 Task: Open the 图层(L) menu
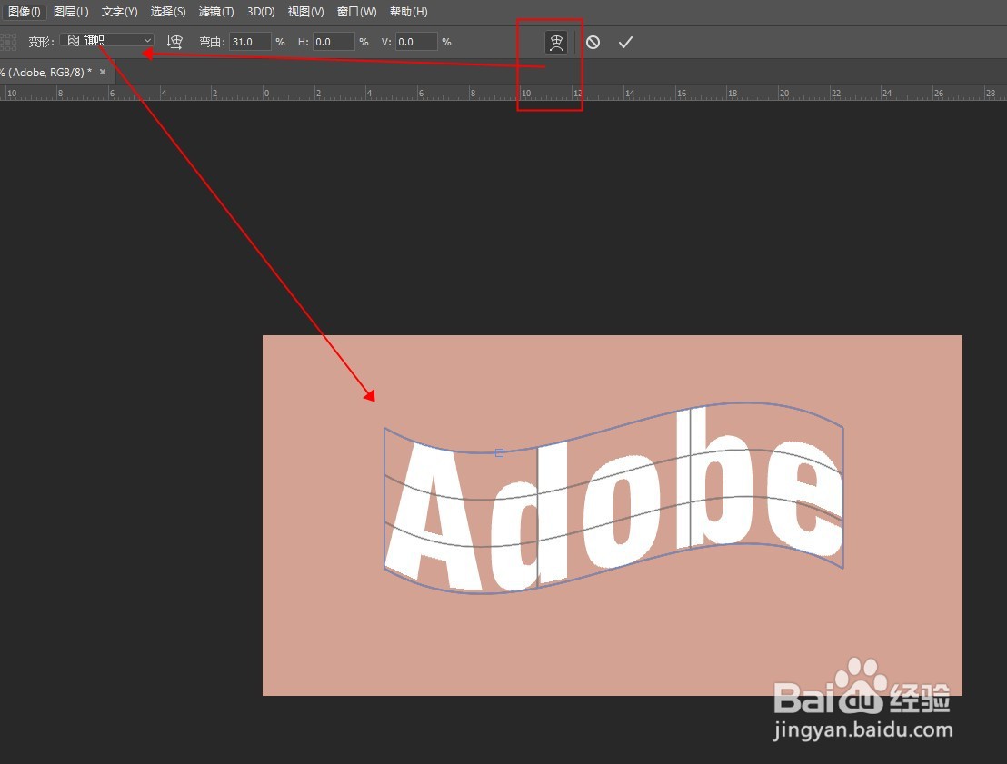click(x=71, y=12)
